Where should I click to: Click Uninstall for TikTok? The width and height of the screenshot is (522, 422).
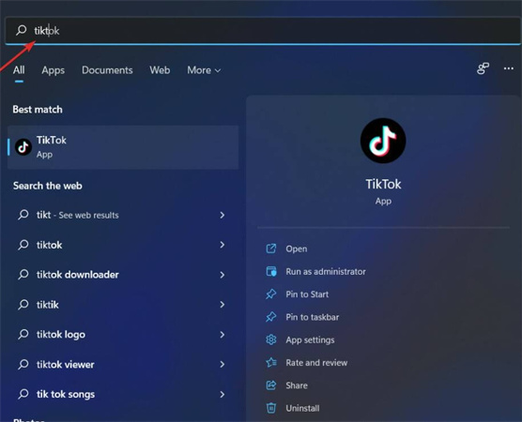(302, 408)
